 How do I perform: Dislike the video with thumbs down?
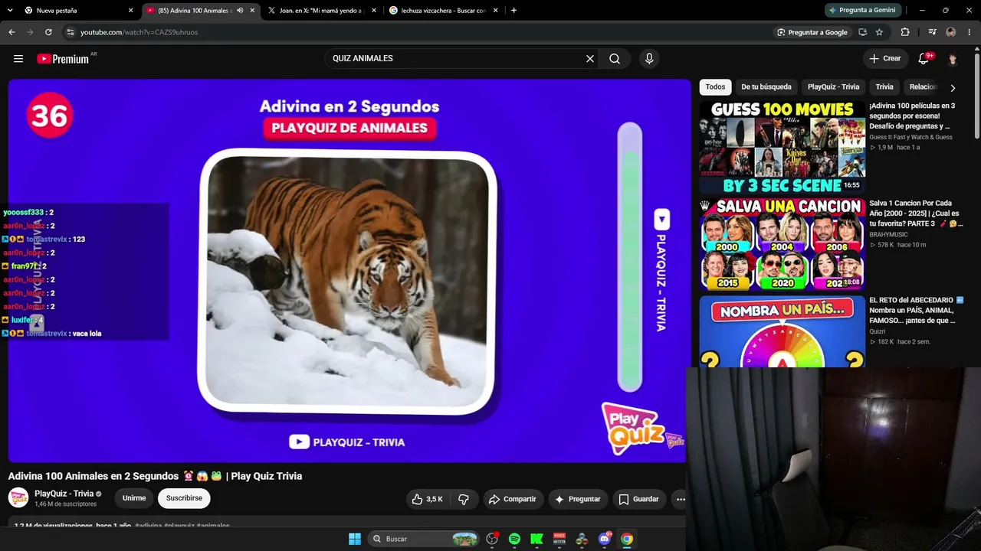click(x=464, y=499)
